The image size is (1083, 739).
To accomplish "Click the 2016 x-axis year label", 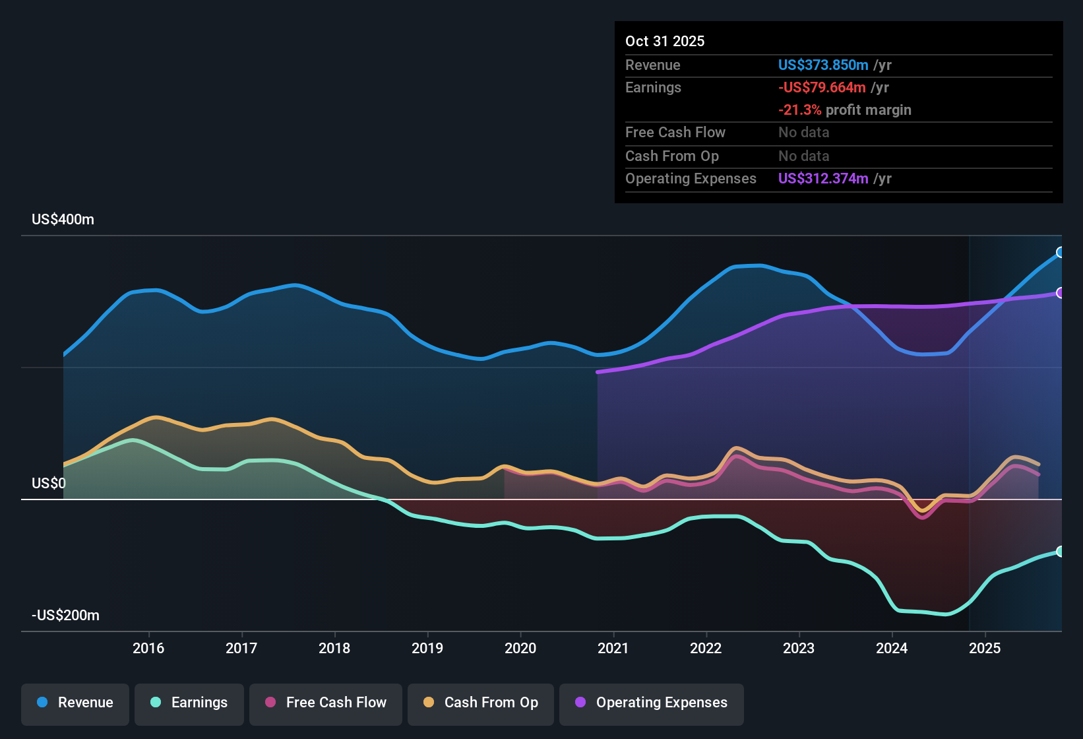I will [148, 648].
